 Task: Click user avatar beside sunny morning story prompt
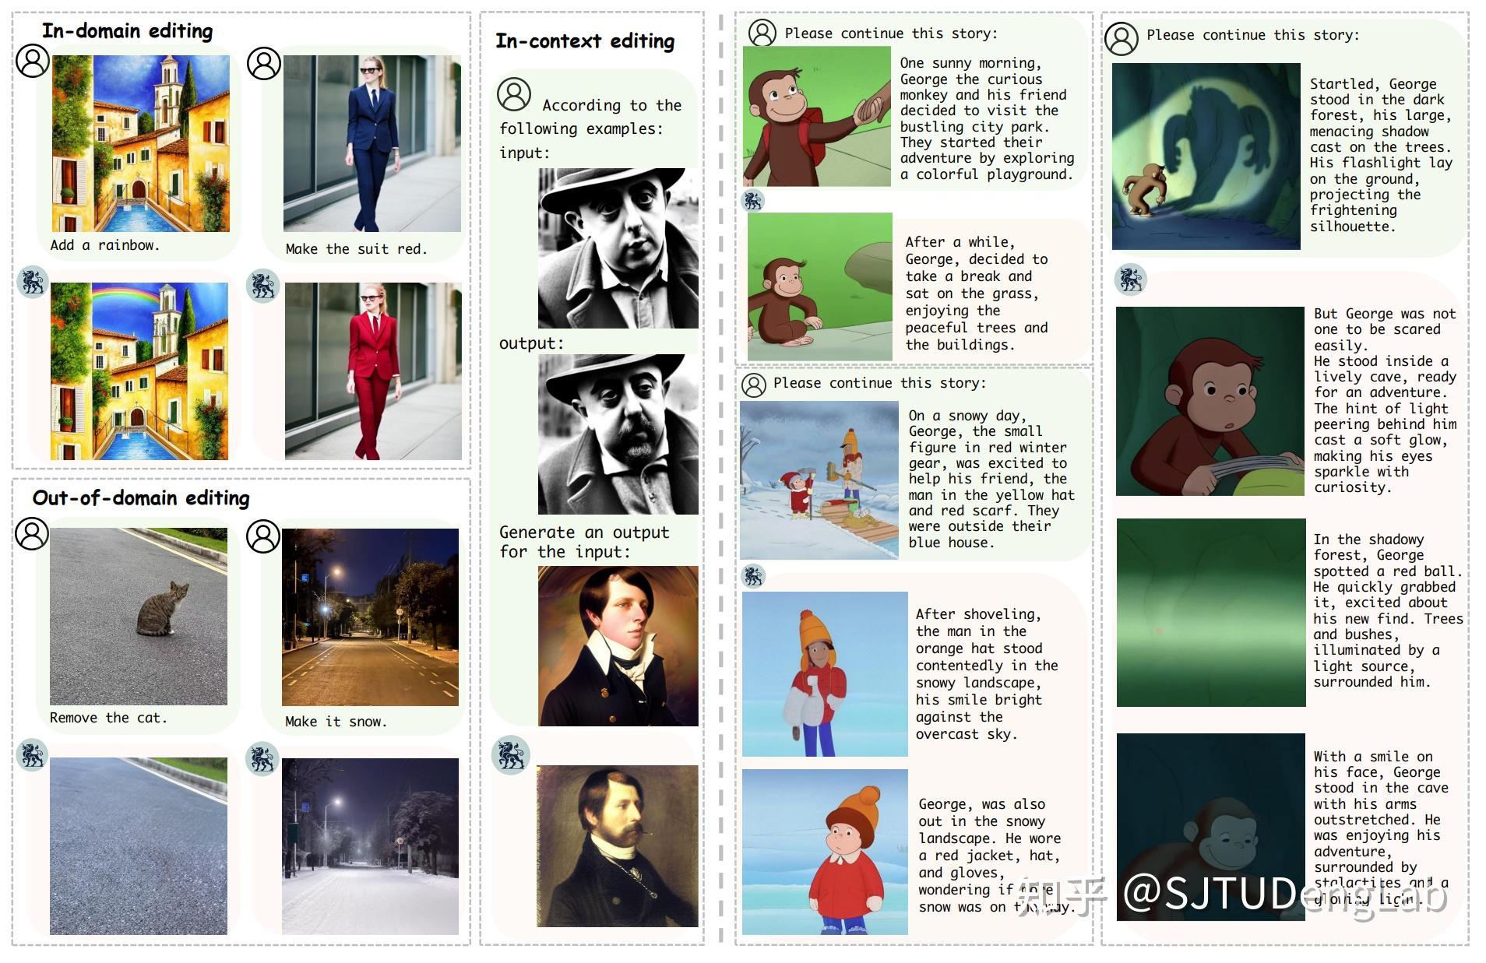[762, 33]
